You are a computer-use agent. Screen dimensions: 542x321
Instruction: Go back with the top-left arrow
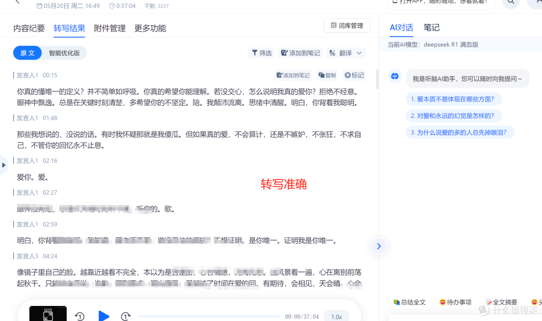click(x=18, y=2)
